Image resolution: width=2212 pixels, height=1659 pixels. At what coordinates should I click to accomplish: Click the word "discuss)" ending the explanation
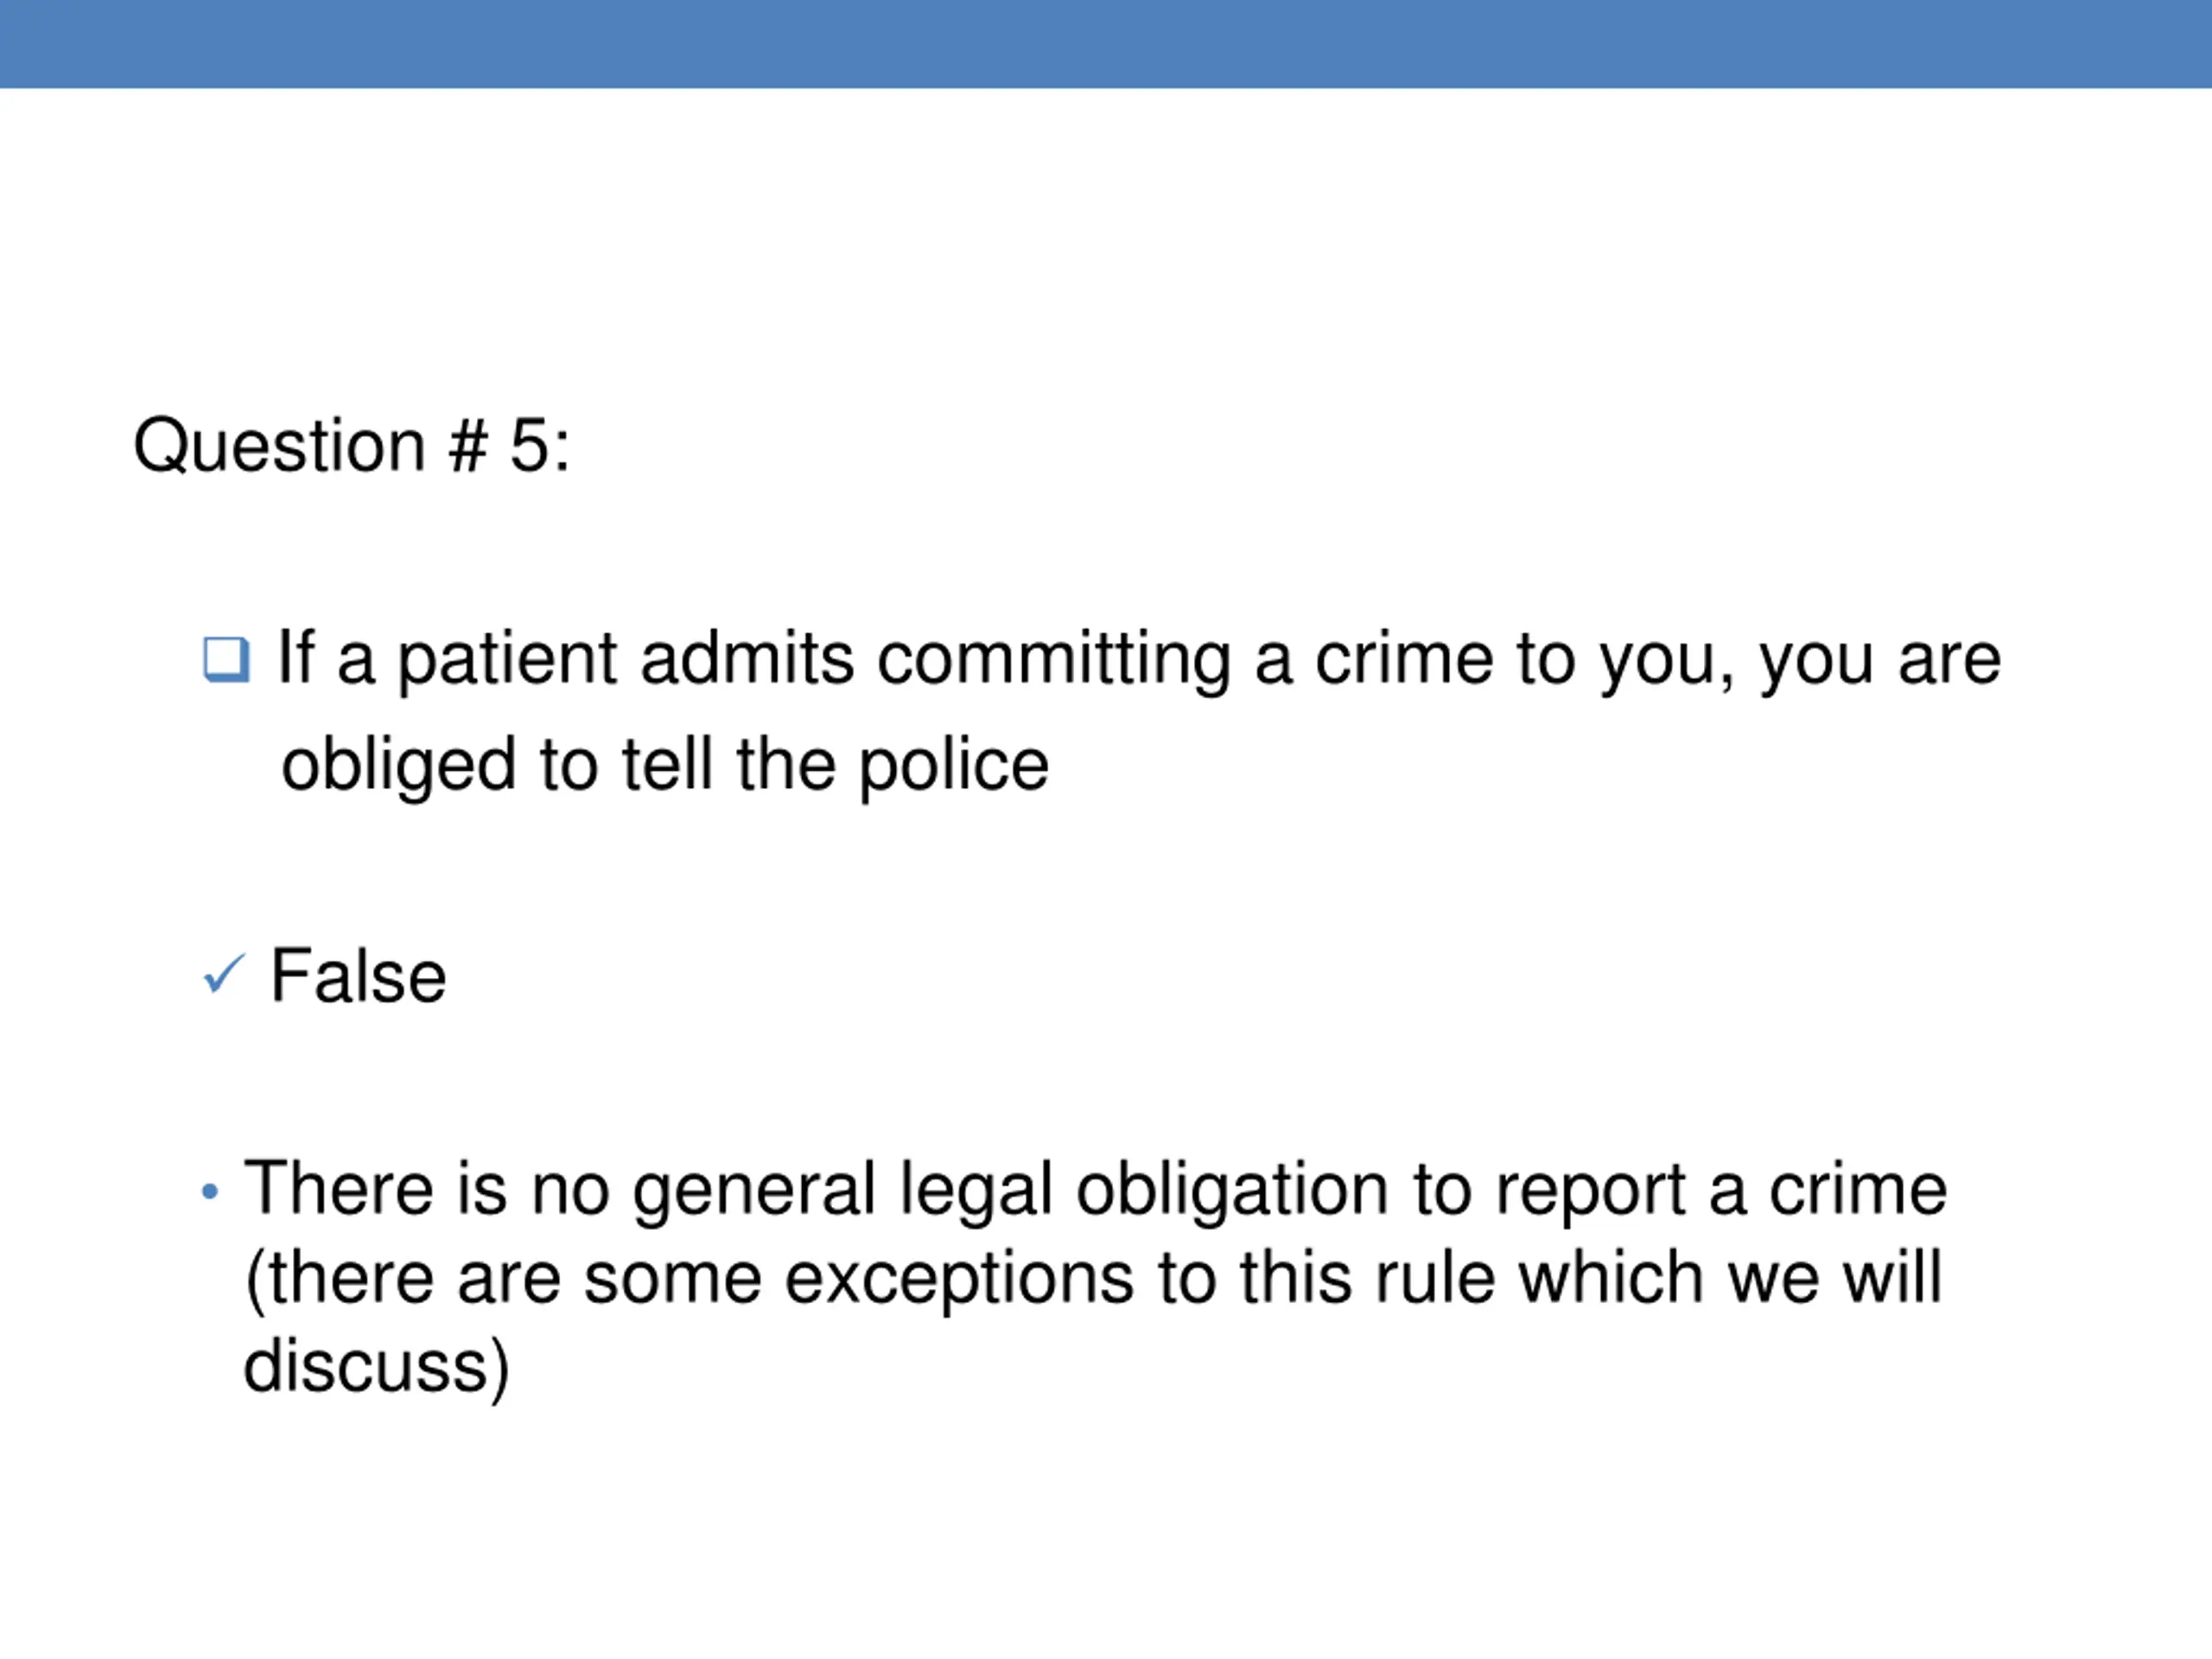pyautogui.click(x=376, y=1366)
